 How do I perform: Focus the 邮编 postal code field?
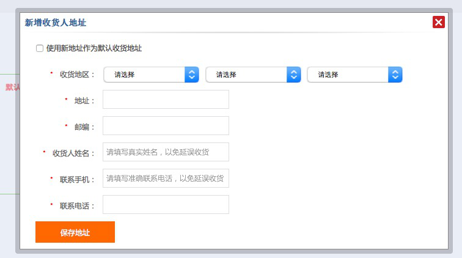(166, 126)
